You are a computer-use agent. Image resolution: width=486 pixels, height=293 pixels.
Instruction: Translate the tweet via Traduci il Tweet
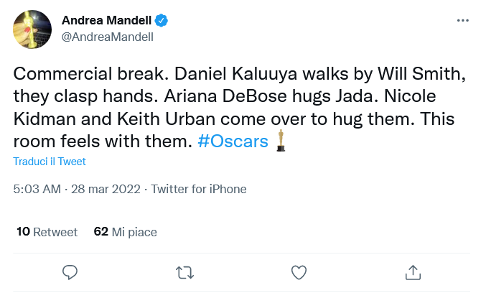pyautogui.click(x=50, y=162)
